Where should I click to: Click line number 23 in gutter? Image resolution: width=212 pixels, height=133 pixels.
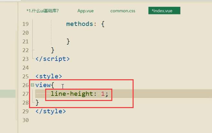click(25, 59)
